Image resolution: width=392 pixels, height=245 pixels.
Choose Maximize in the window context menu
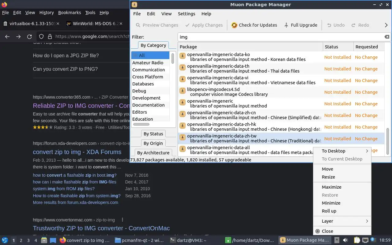[x=342, y=187]
